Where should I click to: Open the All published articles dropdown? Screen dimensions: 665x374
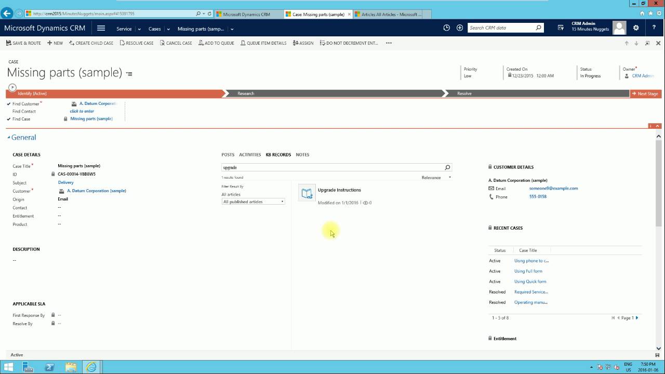[x=254, y=202]
